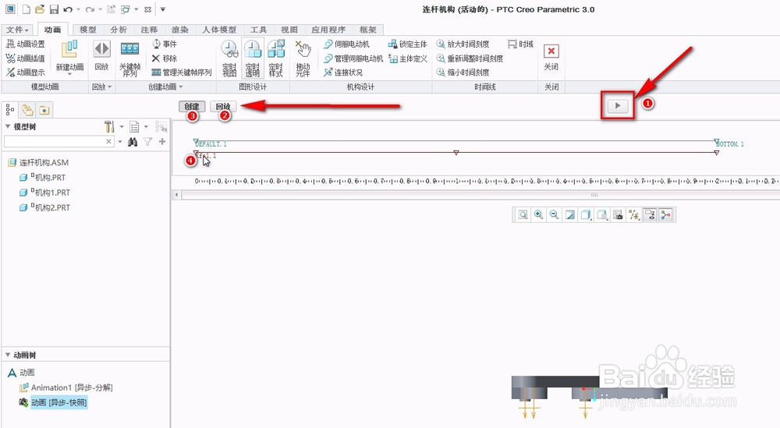Click 锁定主体 lock body
Viewport: 780px width, 428px height.
408,44
